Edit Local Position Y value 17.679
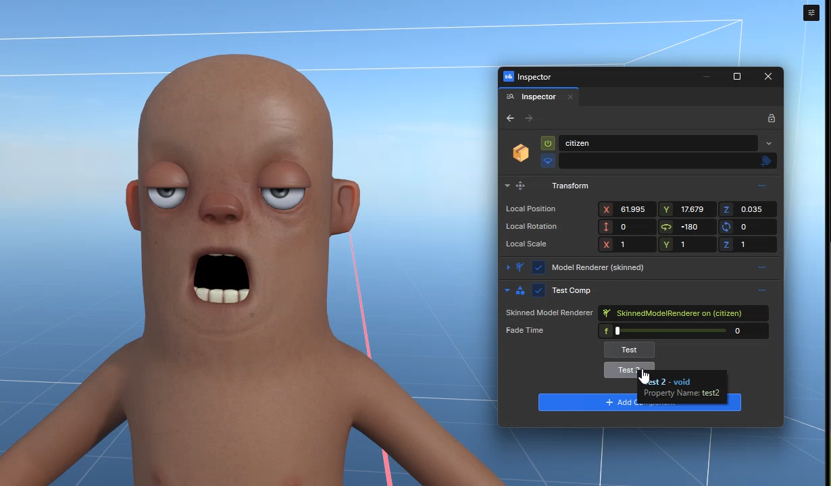Viewport: 831px width, 486px height. 694,209
